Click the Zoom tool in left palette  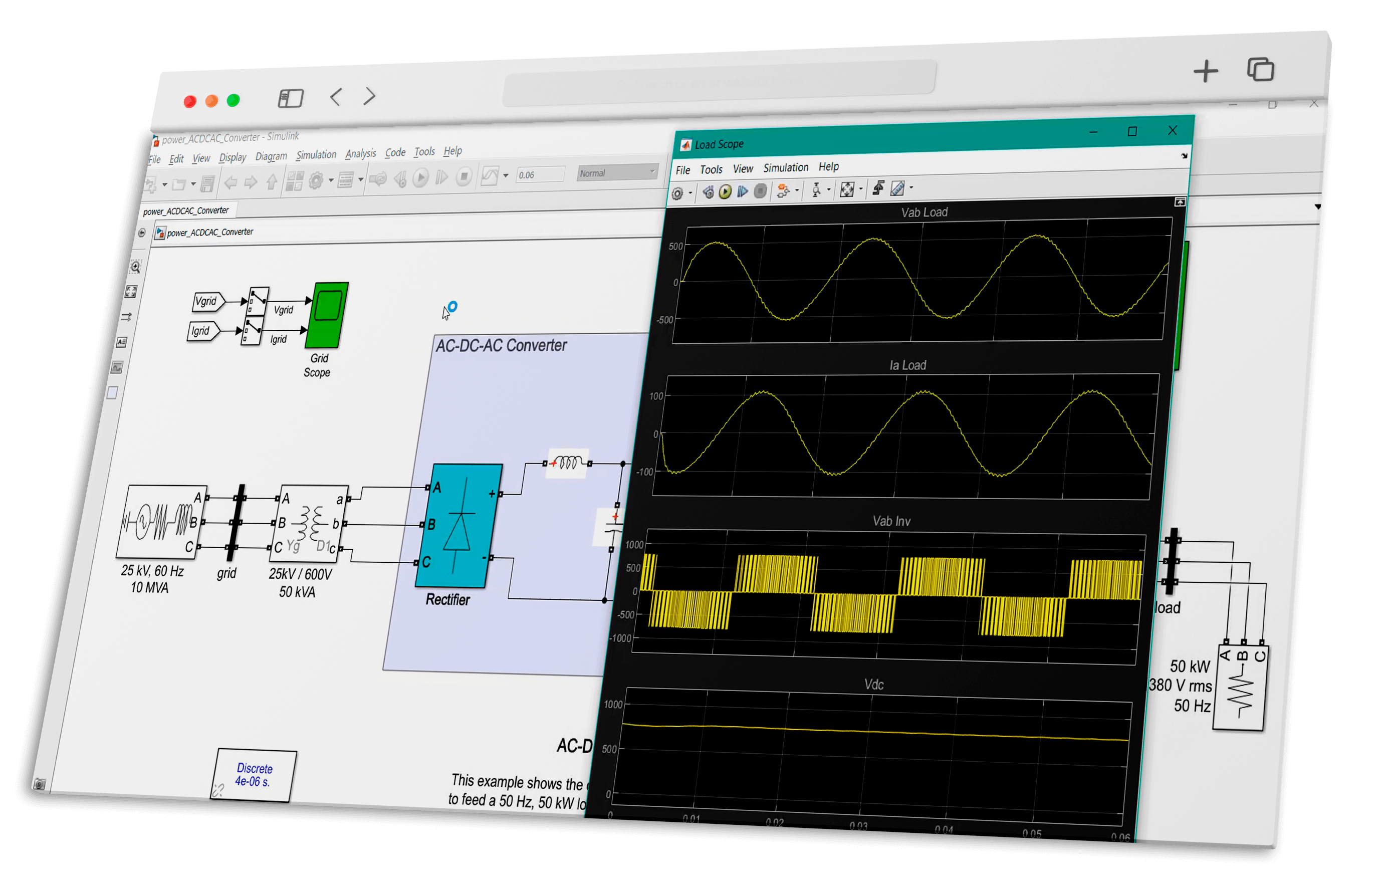pos(135,266)
